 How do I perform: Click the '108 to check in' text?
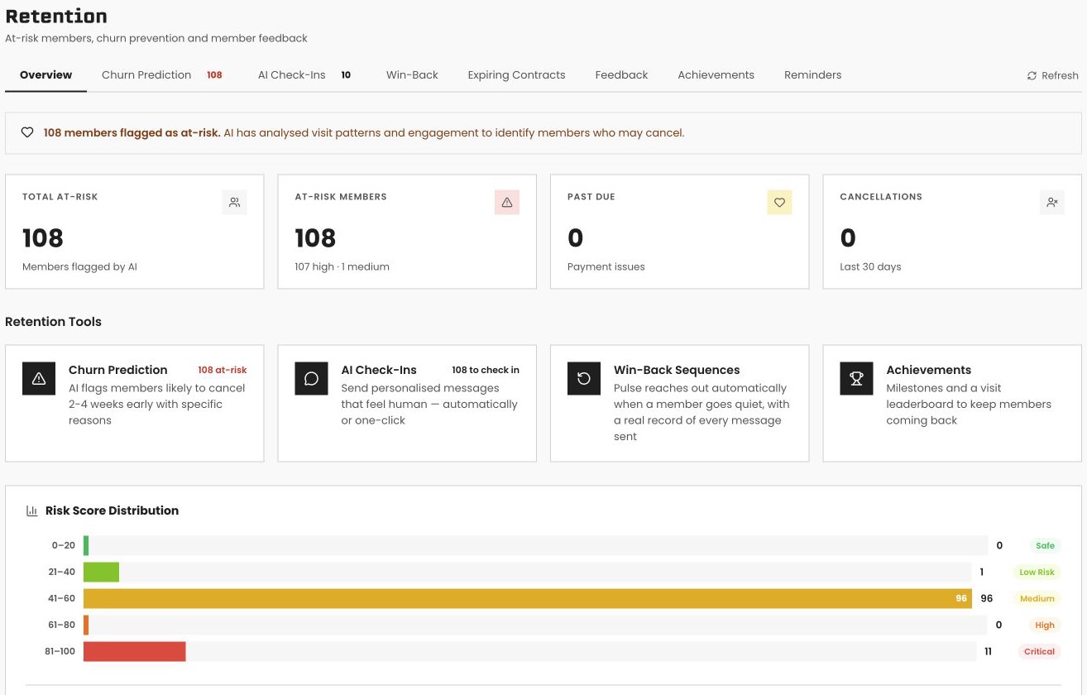coord(486,370)
